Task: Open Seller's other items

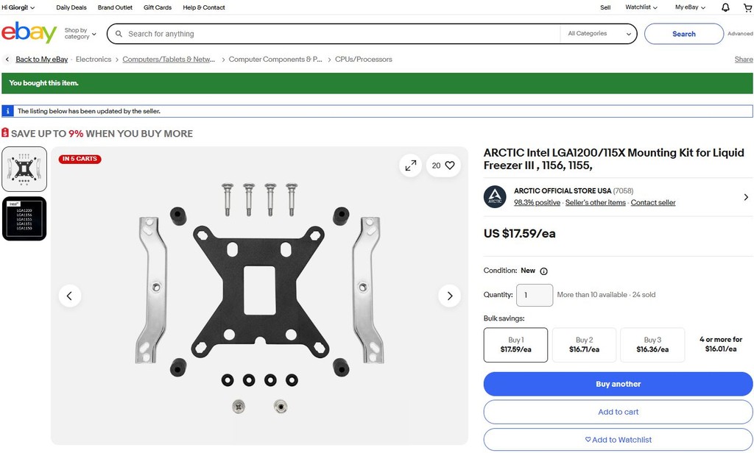Action: pyautogui.click(x=595, y=203)
